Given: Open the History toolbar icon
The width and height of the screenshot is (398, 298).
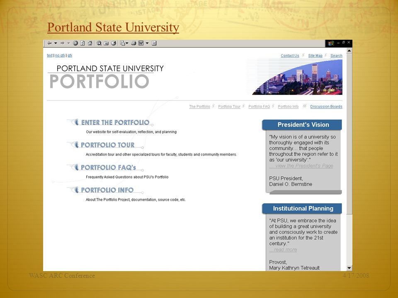Looking at the screenshot, I should [114, 43].
